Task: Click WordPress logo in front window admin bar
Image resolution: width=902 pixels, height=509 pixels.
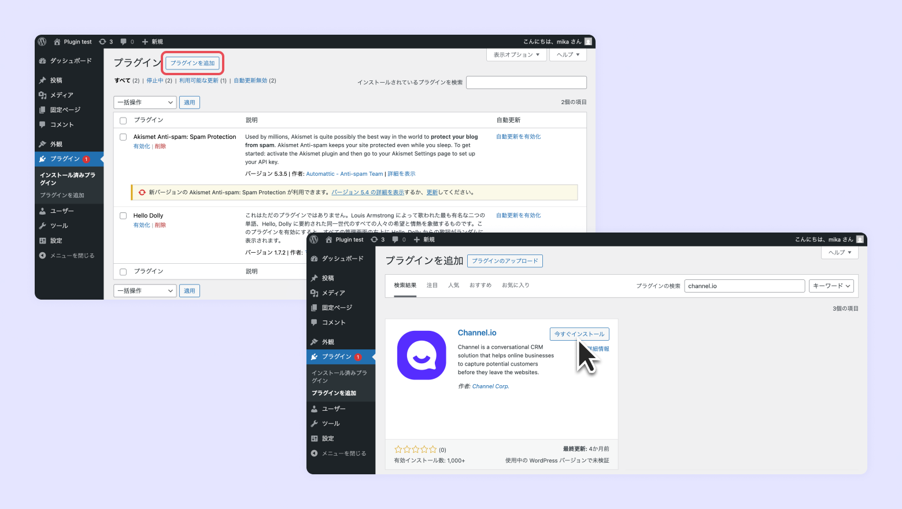Action: tap(314, 239)
